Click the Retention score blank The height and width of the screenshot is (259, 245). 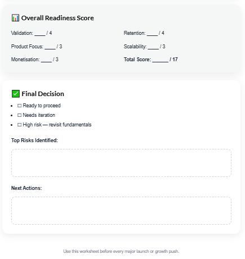point(152,33)
